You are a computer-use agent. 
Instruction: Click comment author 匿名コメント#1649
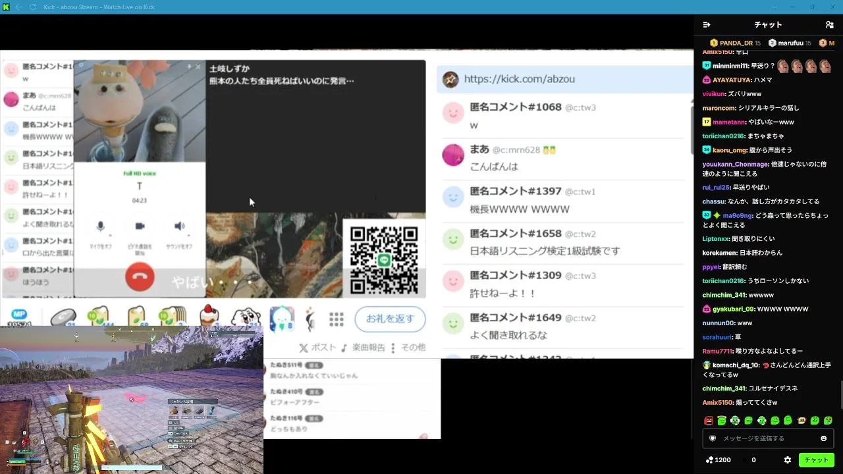tap(516, 318)
